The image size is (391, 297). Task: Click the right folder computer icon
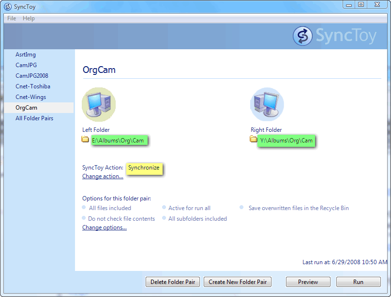[x=267, y=104]
